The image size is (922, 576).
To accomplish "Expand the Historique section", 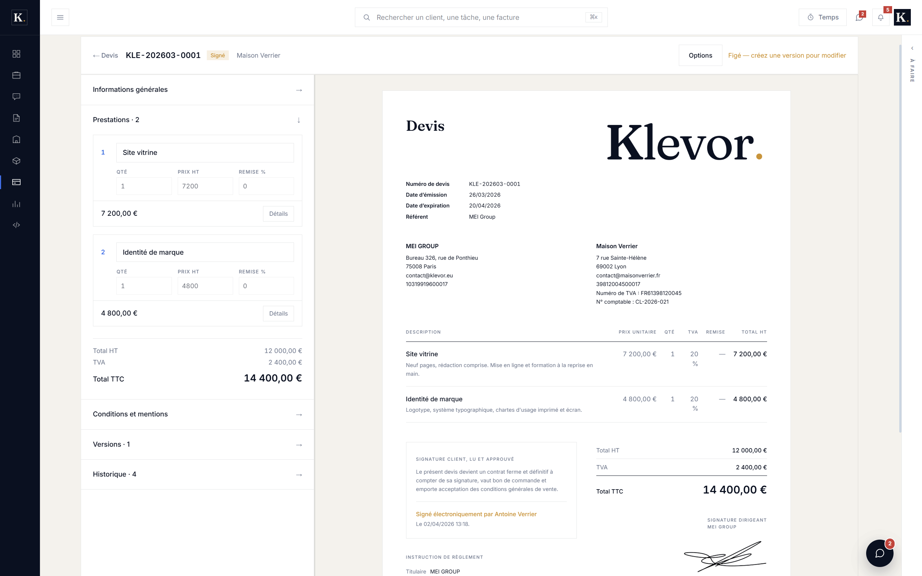I will pos(197,474).
